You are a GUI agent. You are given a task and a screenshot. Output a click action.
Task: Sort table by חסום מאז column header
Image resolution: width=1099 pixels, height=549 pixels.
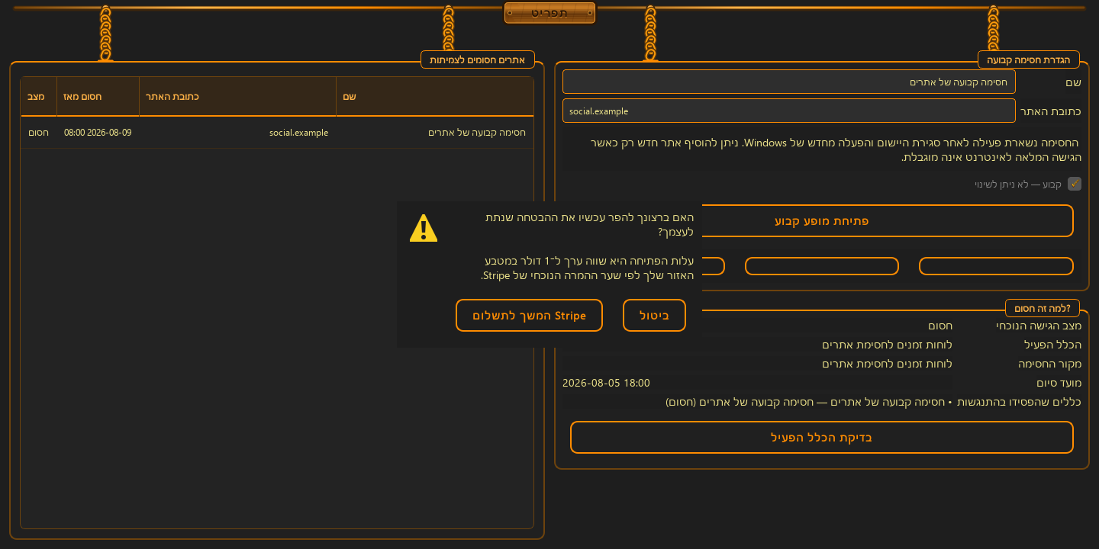point(98,97)
